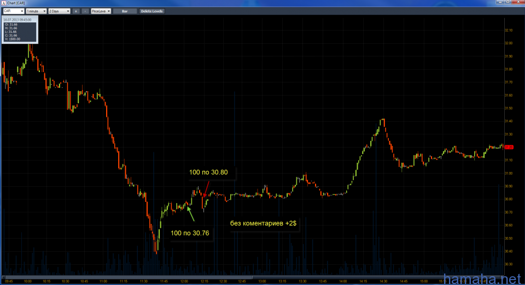Open the 2 Days range dropdown
The width and height of the screenshot is (525, 285).
59,11
